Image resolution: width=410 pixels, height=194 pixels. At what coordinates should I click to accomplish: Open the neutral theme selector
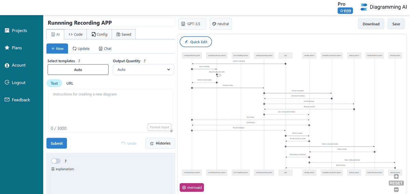pos(220,24)
